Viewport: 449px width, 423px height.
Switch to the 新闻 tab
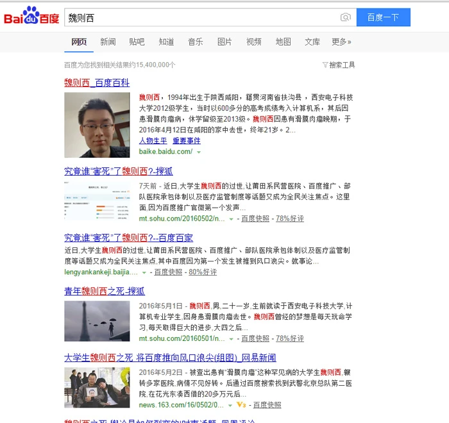(x=108, y=42)
